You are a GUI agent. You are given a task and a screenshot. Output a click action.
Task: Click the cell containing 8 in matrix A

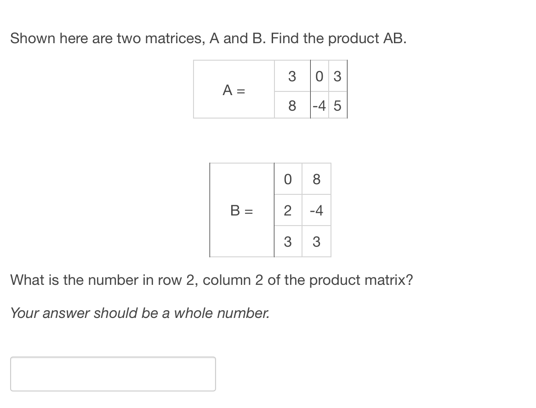tap(292, 105)
